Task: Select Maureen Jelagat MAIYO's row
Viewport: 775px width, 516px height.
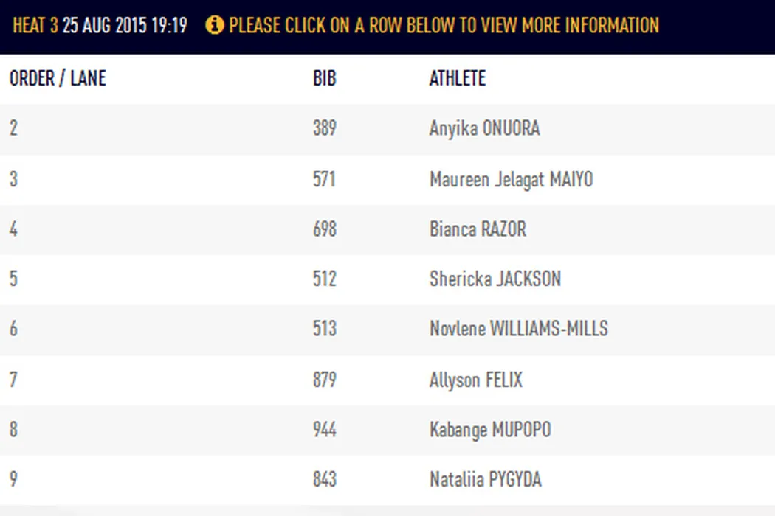Action: coord(511,179)
